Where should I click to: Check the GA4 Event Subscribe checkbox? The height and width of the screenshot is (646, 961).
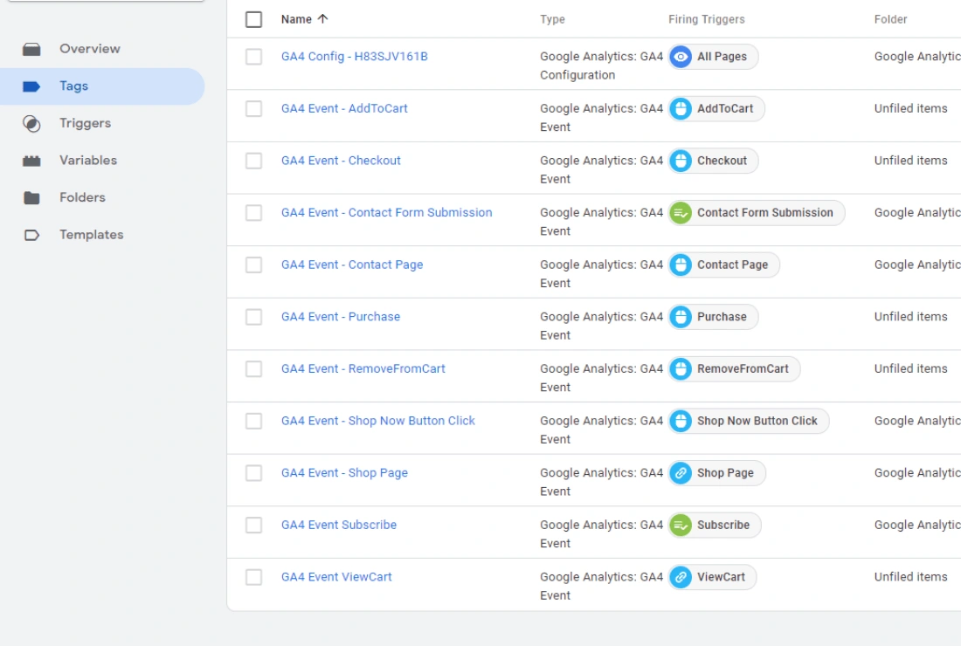point(253,526)
